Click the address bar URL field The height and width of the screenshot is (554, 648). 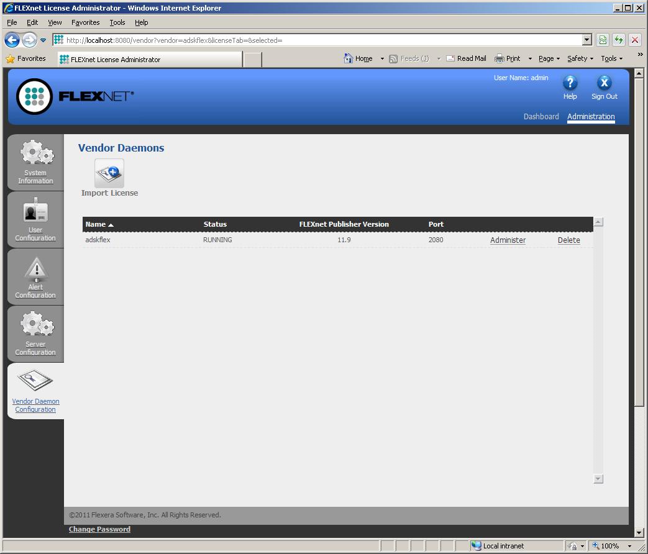point(318,40)
